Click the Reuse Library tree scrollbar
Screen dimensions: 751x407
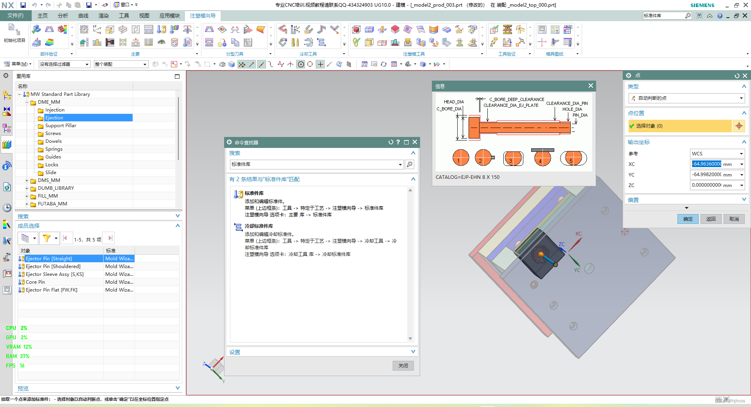coord(178,129)
